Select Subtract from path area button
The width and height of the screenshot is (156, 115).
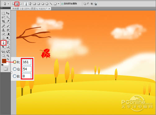88,4
